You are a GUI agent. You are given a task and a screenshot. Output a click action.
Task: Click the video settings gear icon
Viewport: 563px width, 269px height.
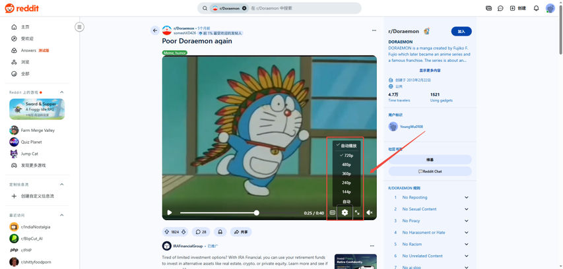(345, 213)
